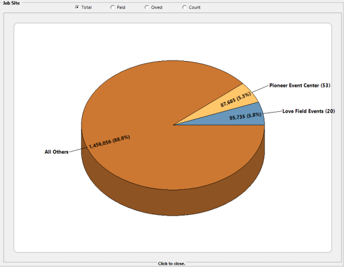344x267 pixels.
Task: Click the Count option label
Action: pos(194,7)
